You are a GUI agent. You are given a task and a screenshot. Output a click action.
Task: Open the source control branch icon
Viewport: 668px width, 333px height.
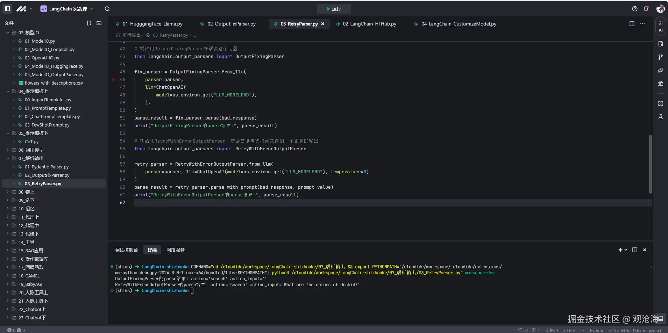pyautogui.click(x=660, y=57)
